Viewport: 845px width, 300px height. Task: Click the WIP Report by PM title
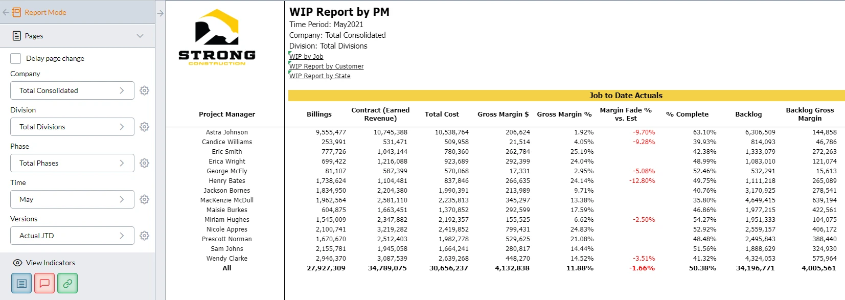(x=339, y=12)
